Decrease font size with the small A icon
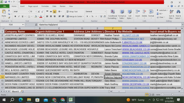Screen dimensions: 184x103 coord(42,12)
